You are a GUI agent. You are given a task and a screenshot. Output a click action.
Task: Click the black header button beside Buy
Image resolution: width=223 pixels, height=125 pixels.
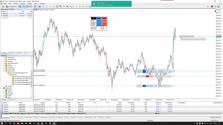[94, 18]
